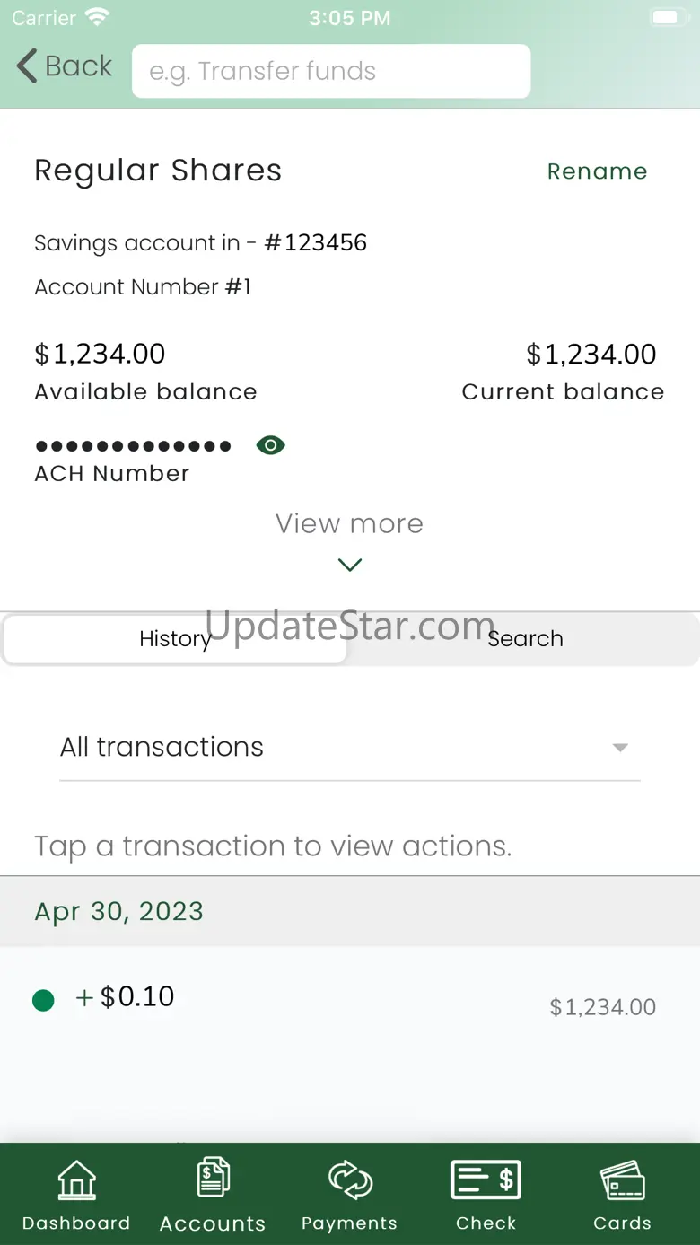Select the +$0.10 transaction row
Screen dimensions: 700x1245
point(350,1000)
